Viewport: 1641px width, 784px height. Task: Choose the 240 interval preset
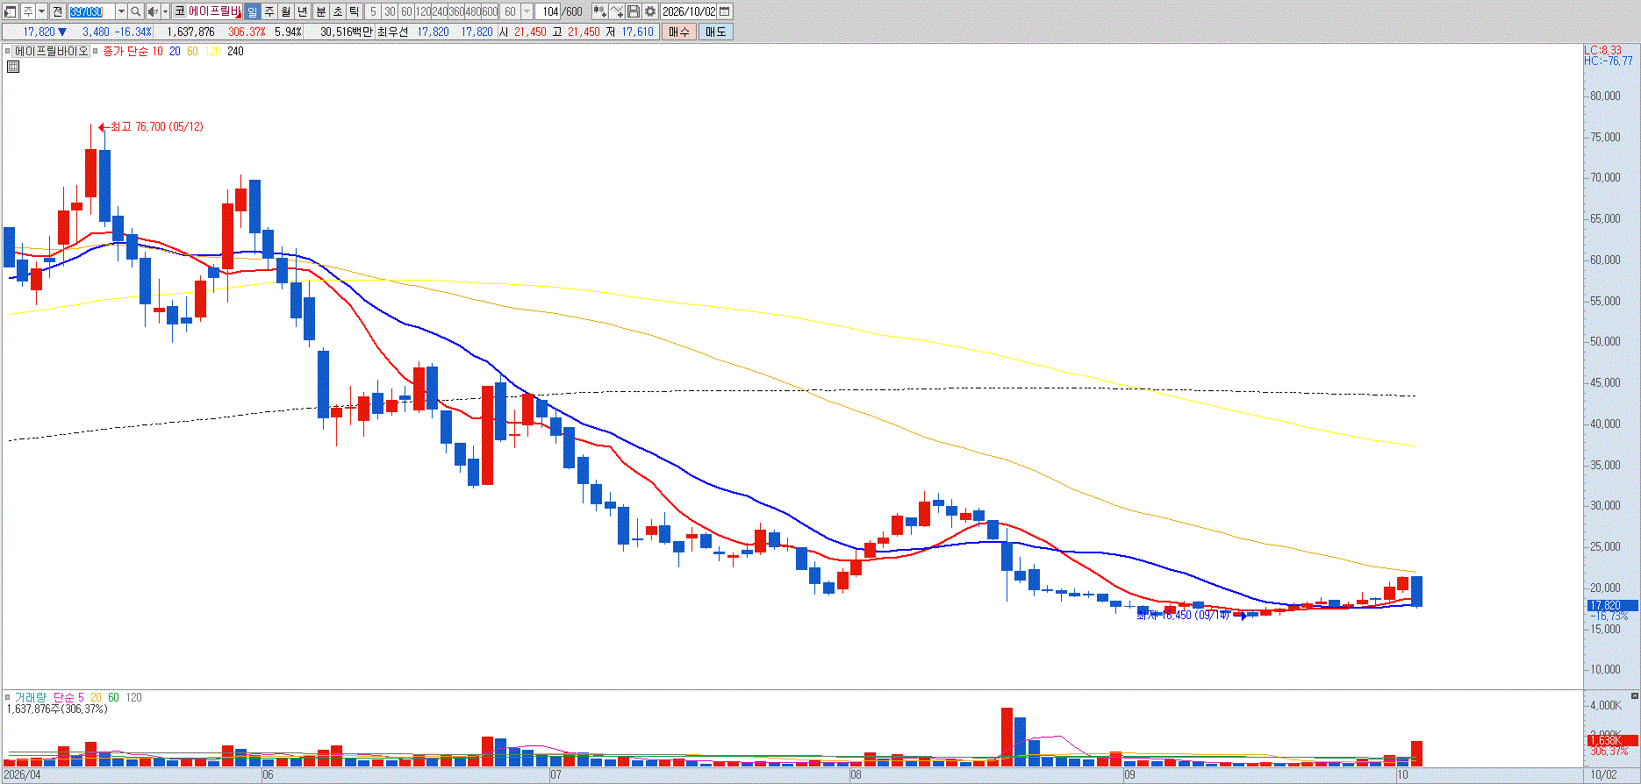tap(440, 11)
